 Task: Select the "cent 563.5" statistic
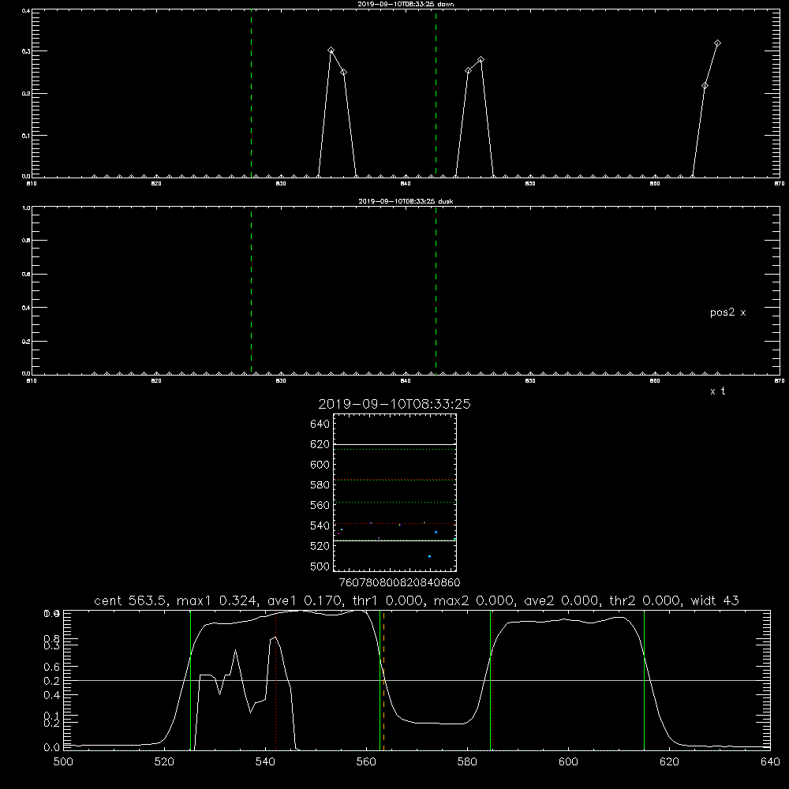(131, 600)
